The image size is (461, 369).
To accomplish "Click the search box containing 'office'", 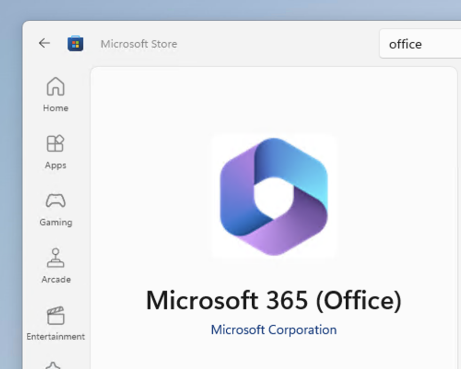I will 421,44.
